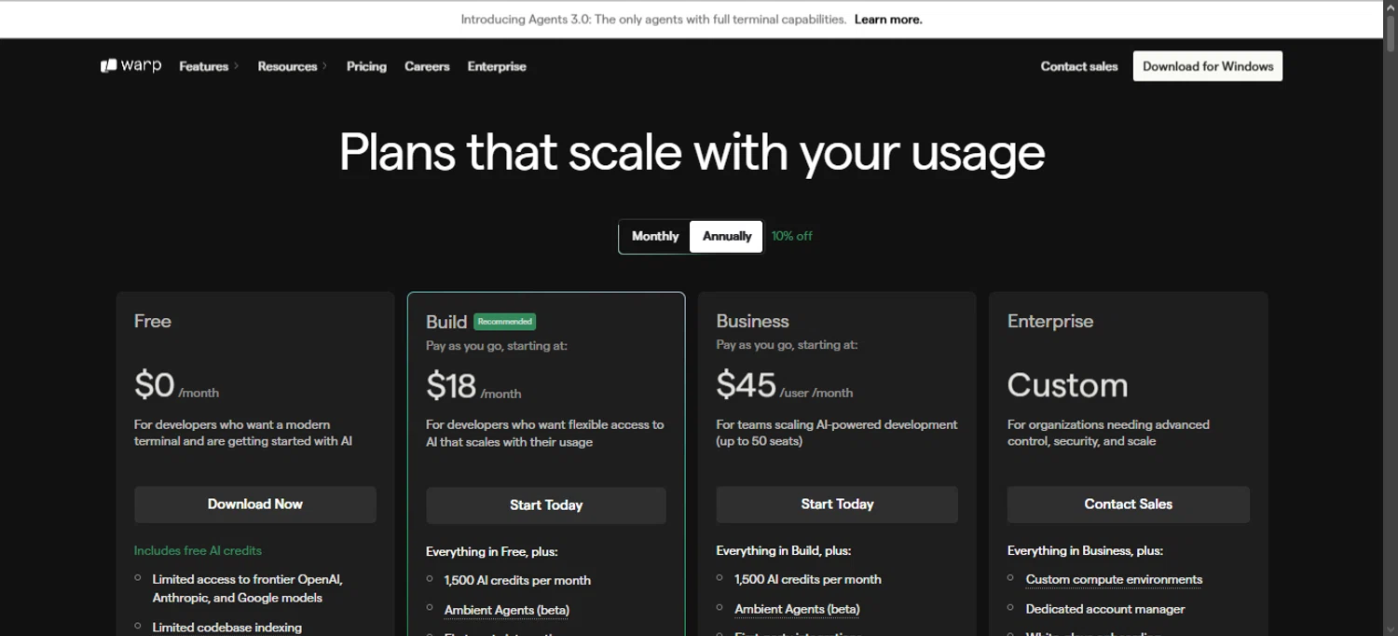Open the Careers nav item
This screenshot has width=1398, height=636.
pos(427,66)
